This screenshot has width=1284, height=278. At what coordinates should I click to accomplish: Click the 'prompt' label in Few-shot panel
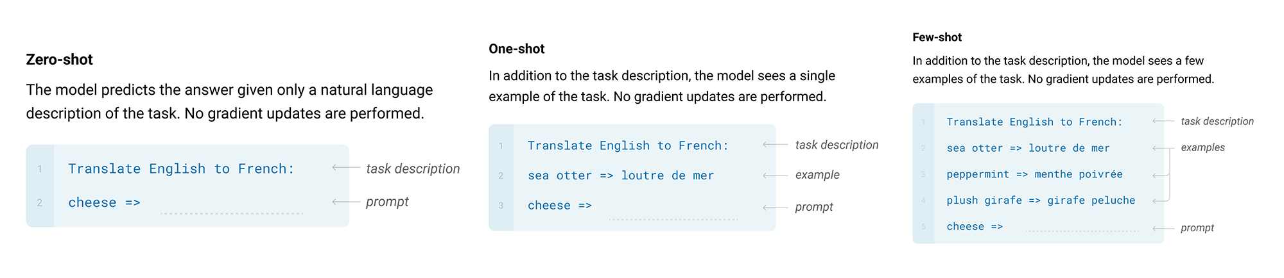(1197, 227)
